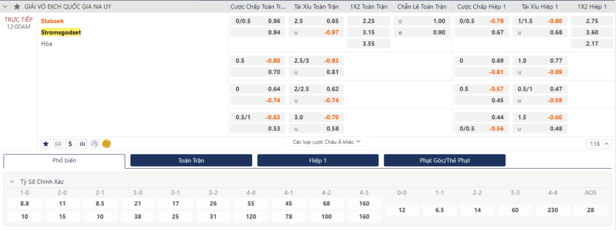Bet 1X2 first half at 3.60
Image resolution: width=616 pixels, height=230 pixels.
592,32
